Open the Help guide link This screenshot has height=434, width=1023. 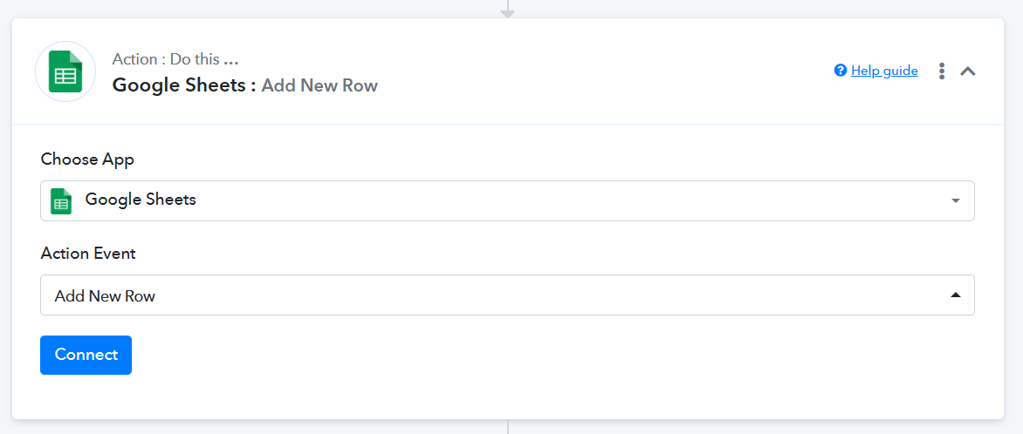pos(884,71)
